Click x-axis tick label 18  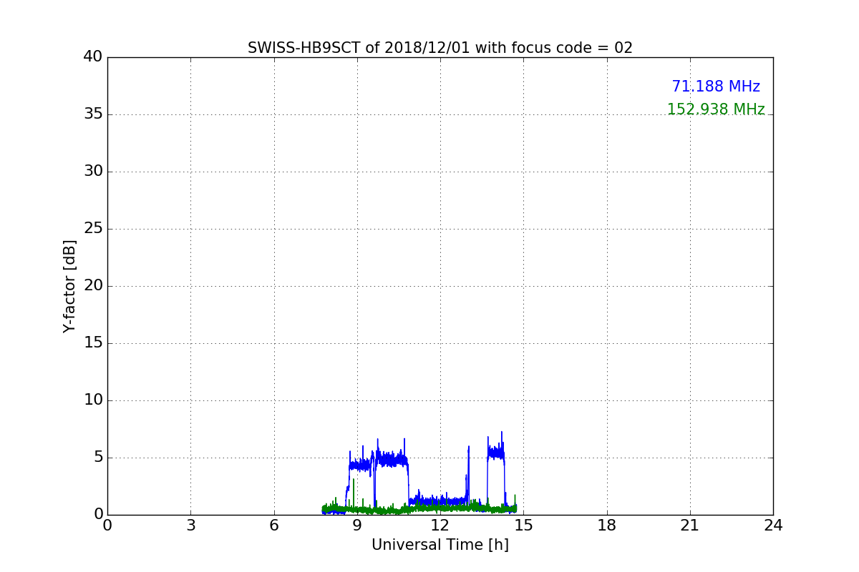pyautogui.click(x=607, y=526)
